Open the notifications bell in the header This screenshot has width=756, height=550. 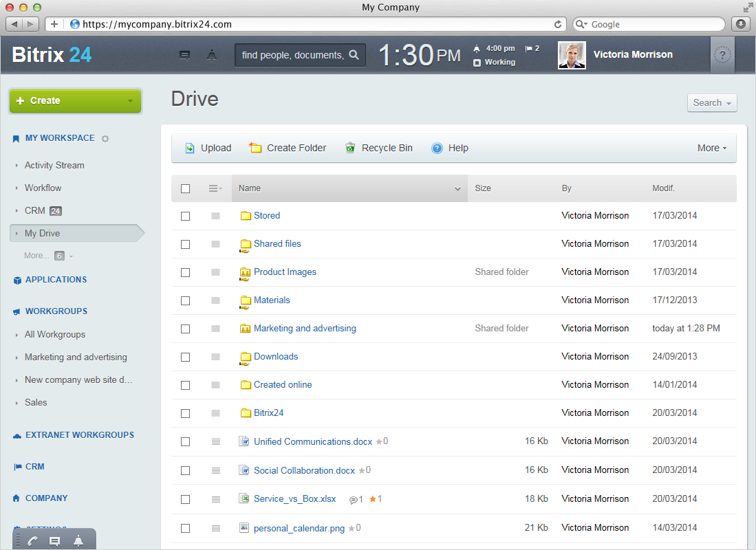(x=212, y=56)
